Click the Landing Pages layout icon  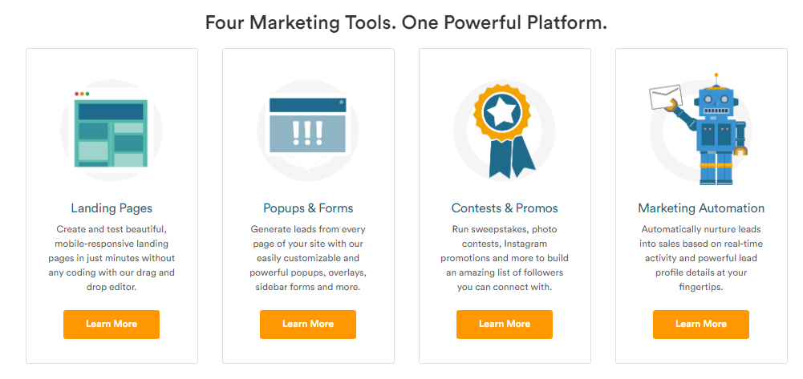(x=112, y=130)
